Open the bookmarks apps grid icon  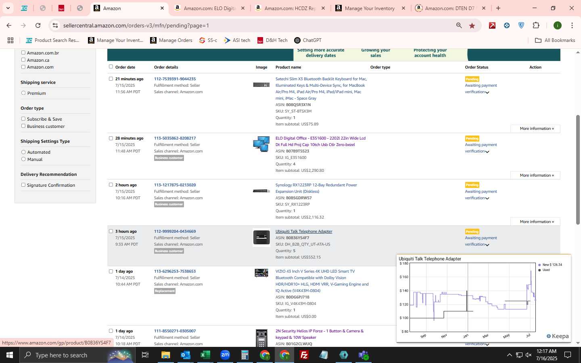10,40
